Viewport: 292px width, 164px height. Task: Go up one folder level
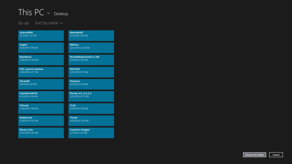(23, 23)
